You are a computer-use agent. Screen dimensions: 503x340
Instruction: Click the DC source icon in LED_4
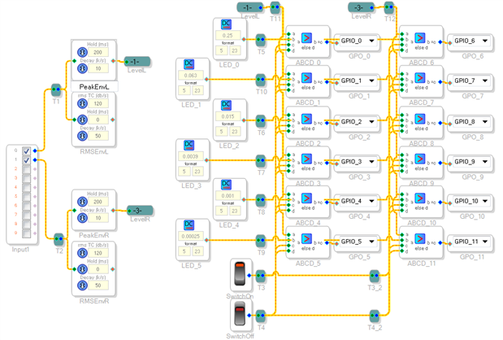(x=226, y=185)
